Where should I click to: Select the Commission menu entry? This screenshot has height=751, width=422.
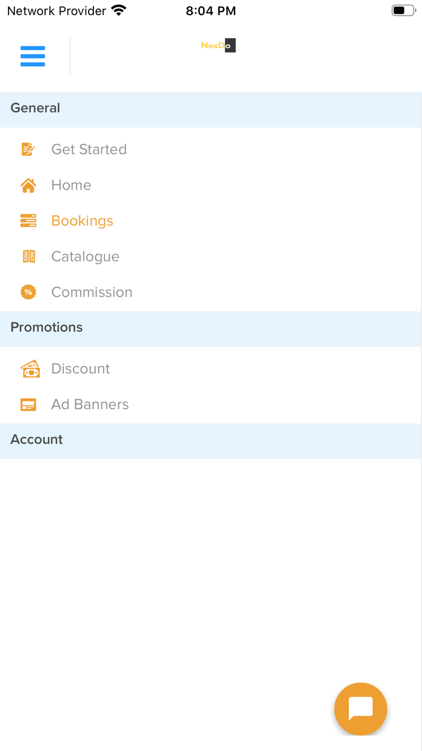[92, 292]
